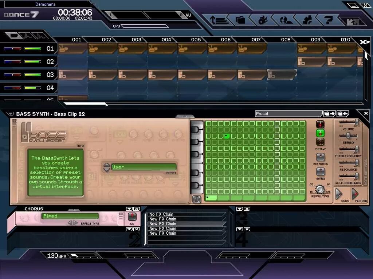This screenshot has width=373, height=279.
Task: Select octave 3 button
Action: (320, 142)
